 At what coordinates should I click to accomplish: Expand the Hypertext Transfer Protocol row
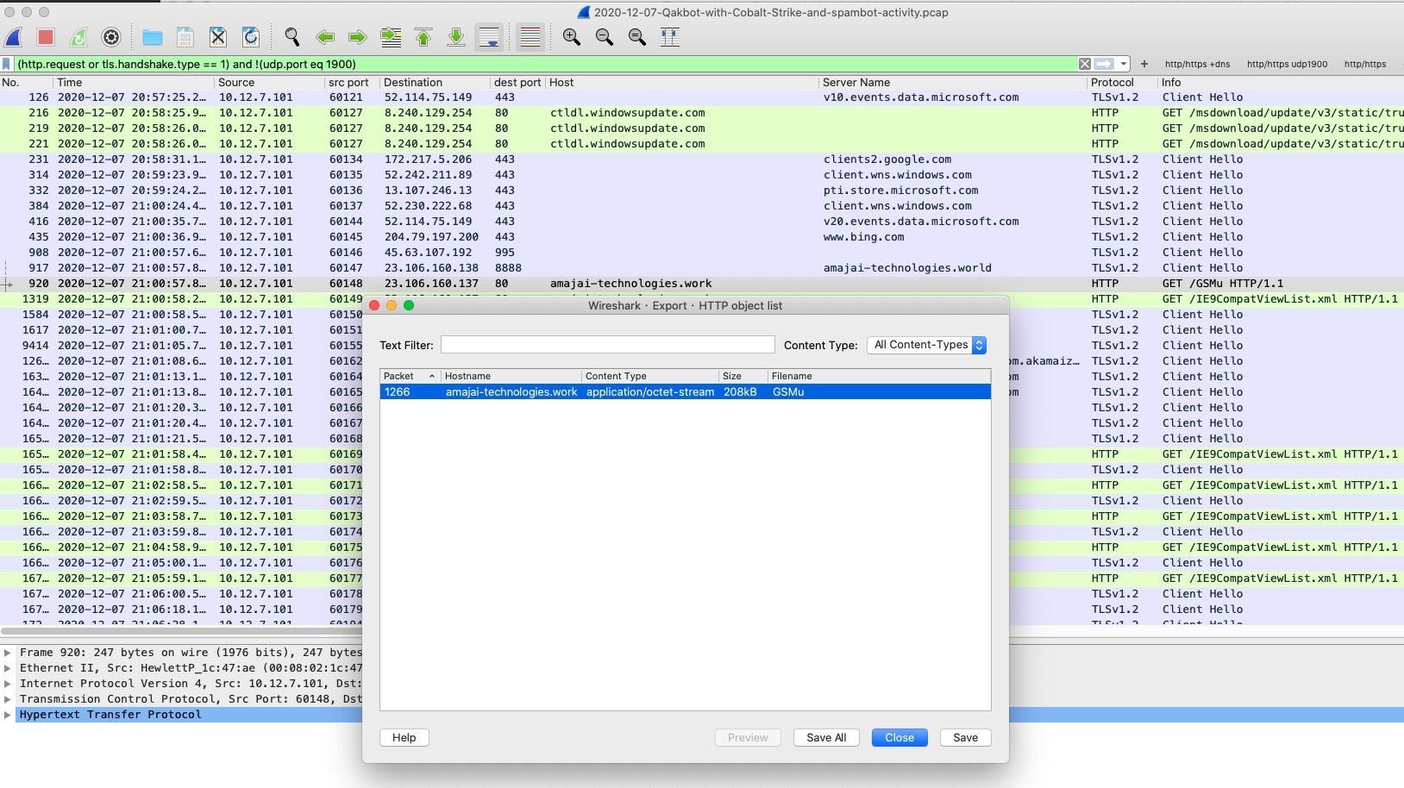8,715
